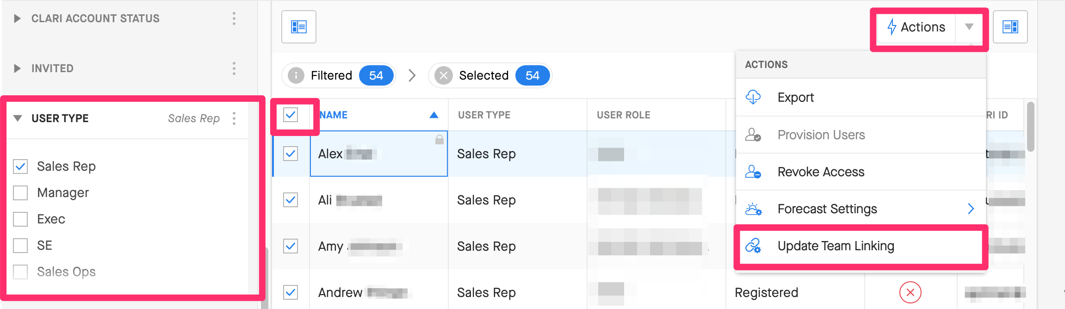Screen dimensions: 1065x309
Task: Click the red X icon in Andrew's row
Action: [910, 292]
